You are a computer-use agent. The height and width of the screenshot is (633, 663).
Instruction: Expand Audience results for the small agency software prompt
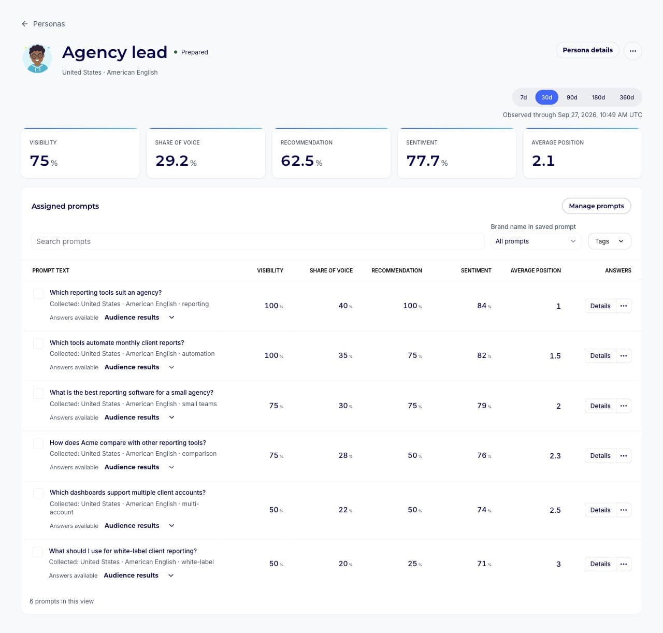click(139, 418)
